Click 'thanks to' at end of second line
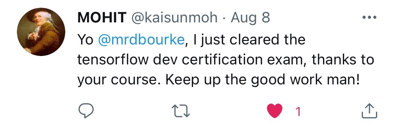 343,60
